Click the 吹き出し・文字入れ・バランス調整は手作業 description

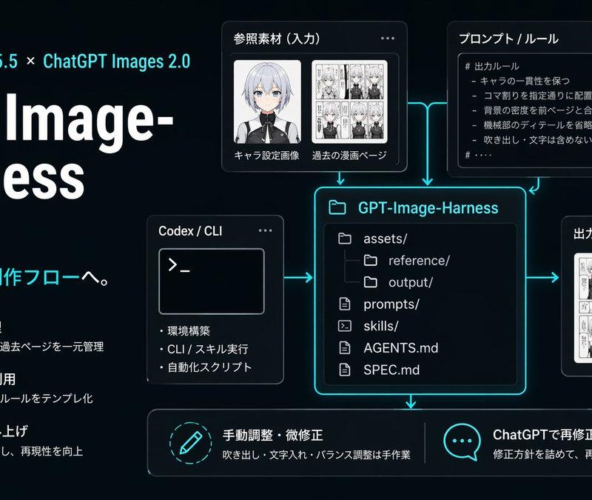point(317,455)
